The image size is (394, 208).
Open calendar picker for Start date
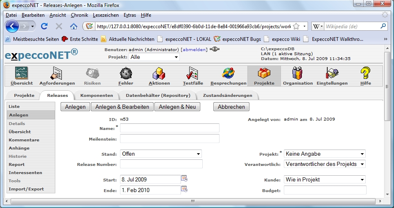click(x=184, y=179)
